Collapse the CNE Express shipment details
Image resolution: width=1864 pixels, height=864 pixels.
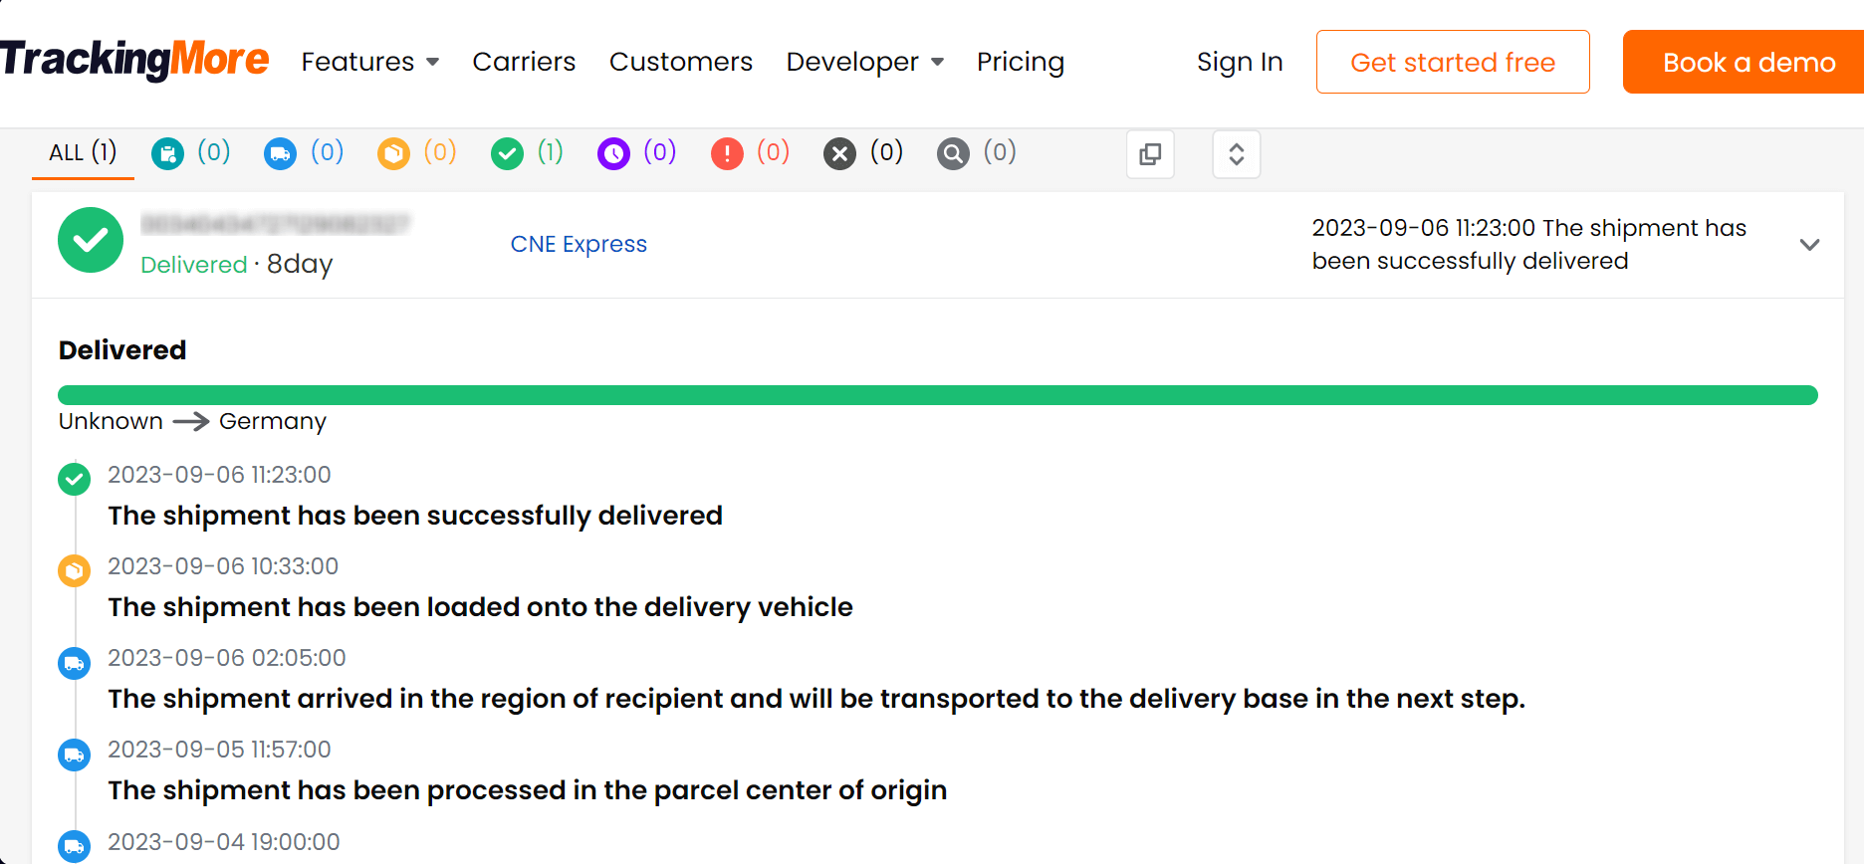pos(1810,245)
